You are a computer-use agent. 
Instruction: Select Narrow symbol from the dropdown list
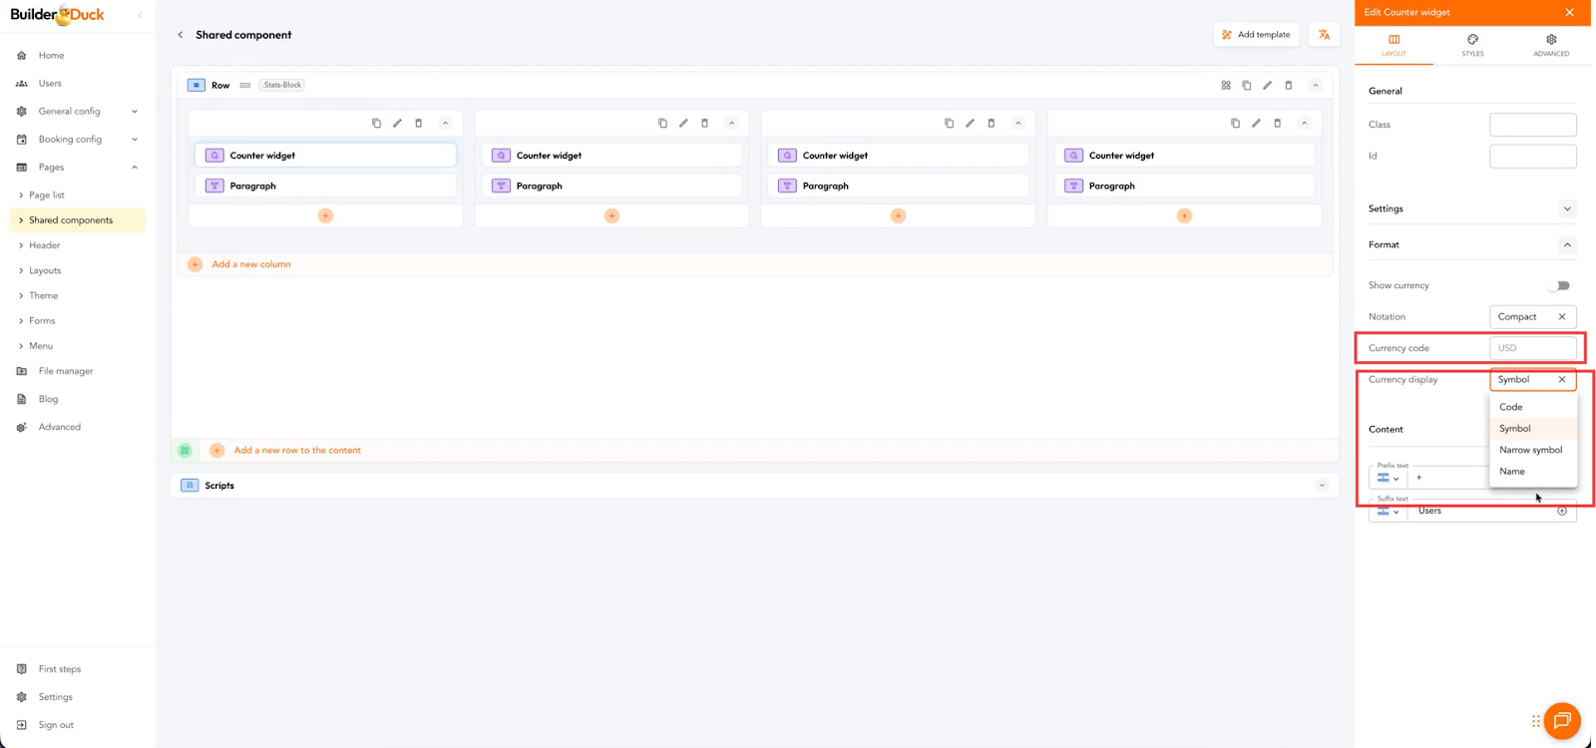coord(1530,450)
